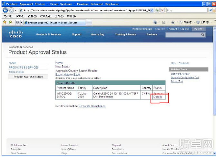Screen dimensions: 216x157
Task: Click the Print toolbar icon
Action: 173,22
